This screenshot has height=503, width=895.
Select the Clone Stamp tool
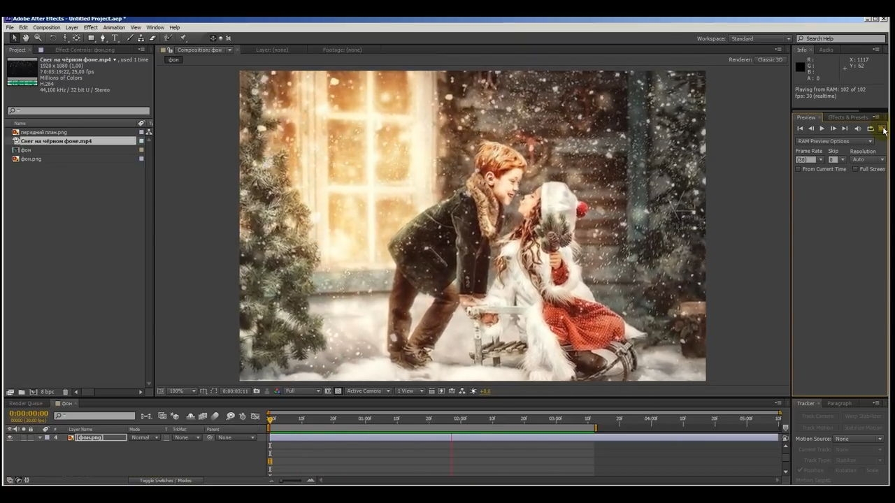tap(141, 38)
